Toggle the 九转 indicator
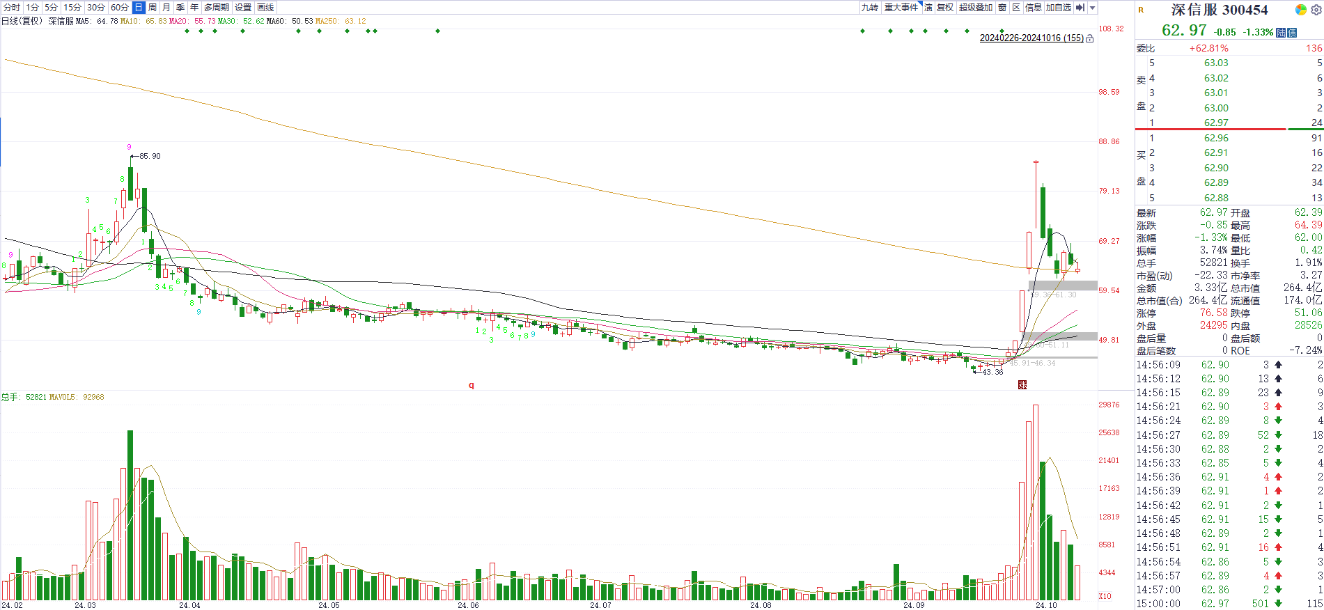The image size is (1324, 610). coord(870,8)
